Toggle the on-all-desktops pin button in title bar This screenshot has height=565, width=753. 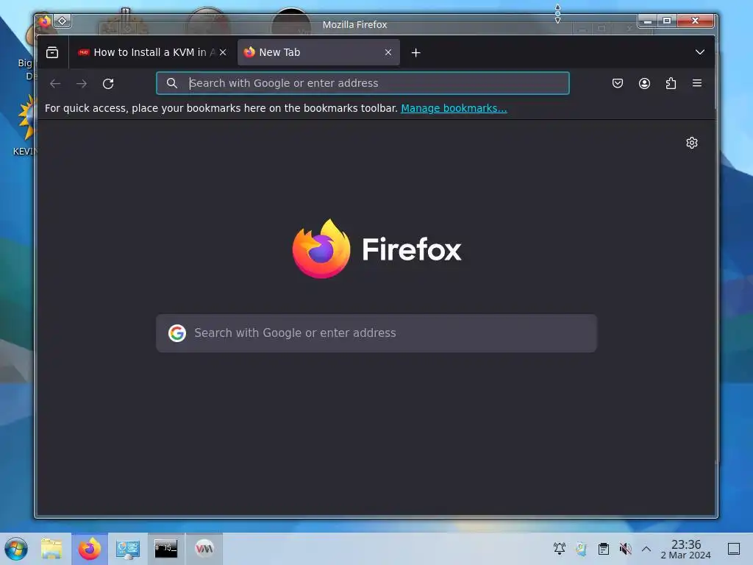(x=63, y=21)
